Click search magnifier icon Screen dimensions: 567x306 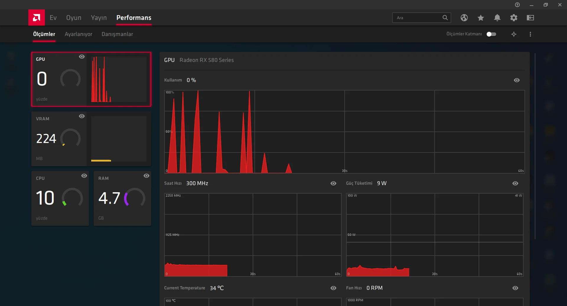point(445,18)
